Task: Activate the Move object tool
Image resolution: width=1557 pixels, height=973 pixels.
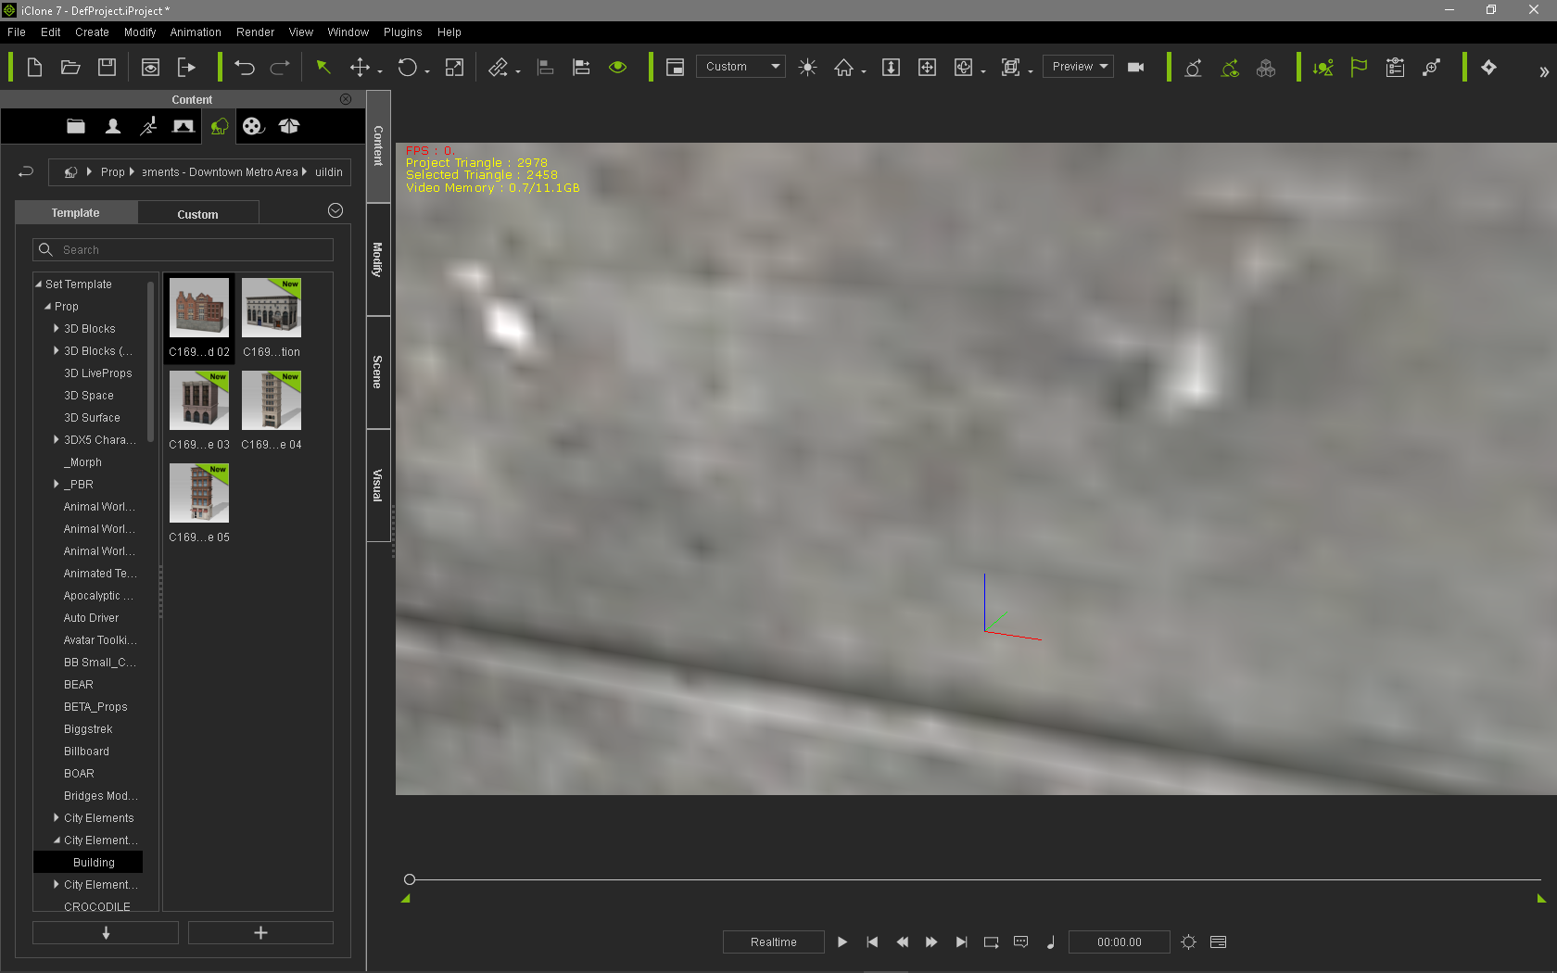Action: pos(360,68)
